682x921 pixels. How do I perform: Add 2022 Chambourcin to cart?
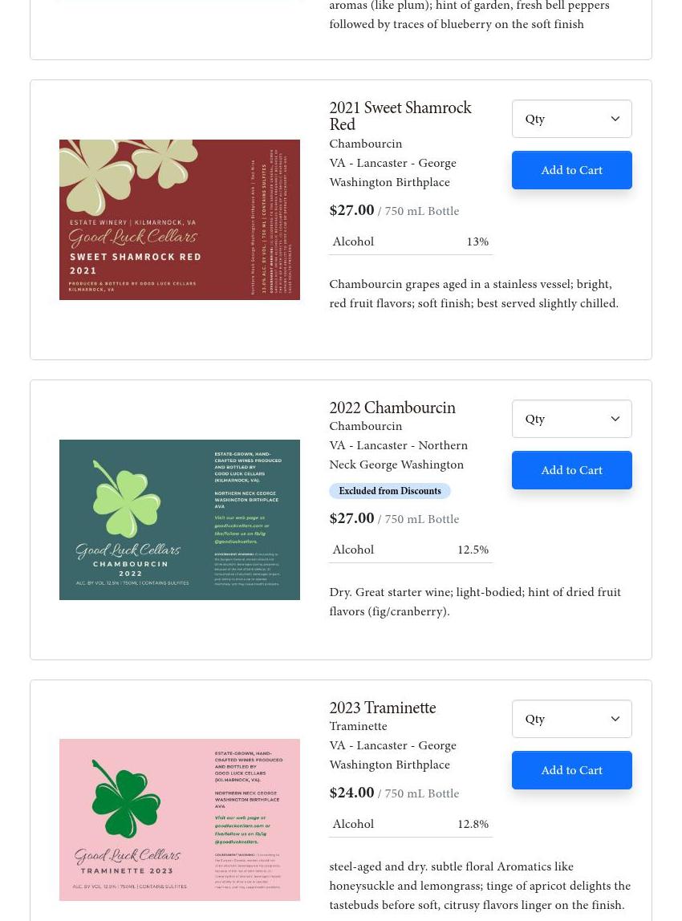571,470
